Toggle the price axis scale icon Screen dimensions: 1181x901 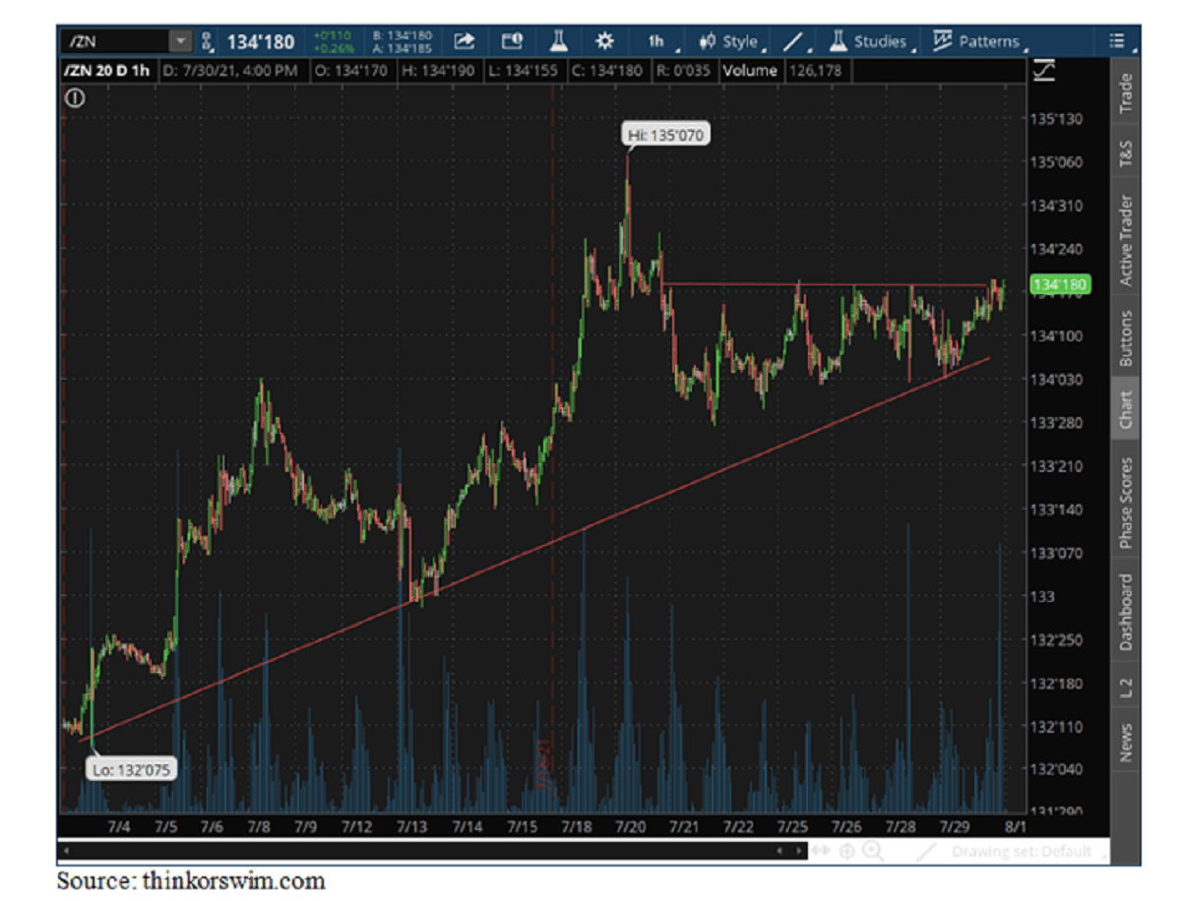click(1043, 72)
